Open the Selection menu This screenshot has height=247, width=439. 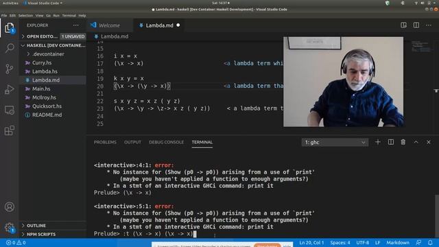[25, 15]
